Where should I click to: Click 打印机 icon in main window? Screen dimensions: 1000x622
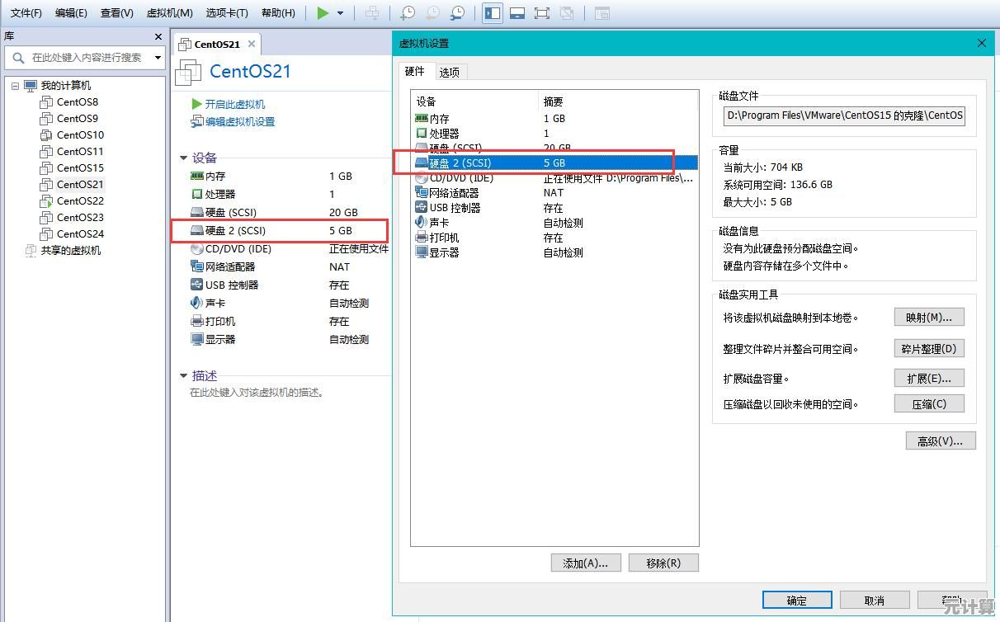coord(196,321)
